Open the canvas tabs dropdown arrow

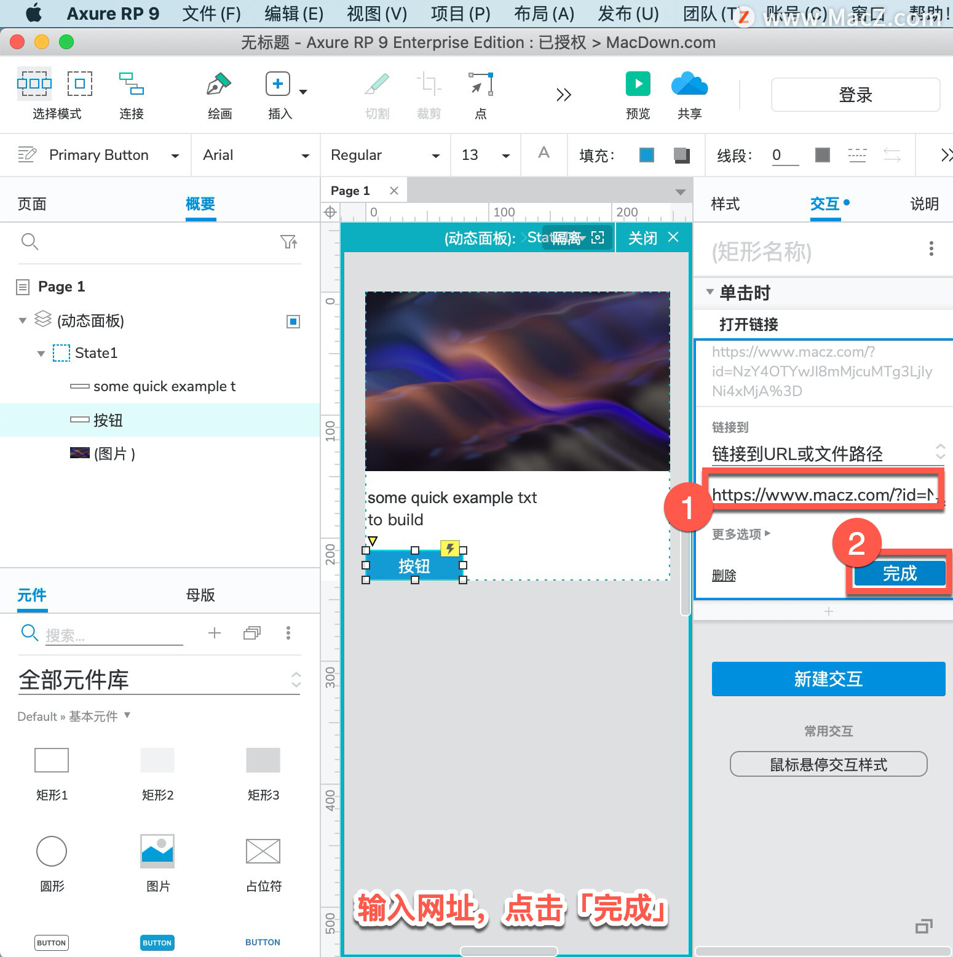click(x=680, y=192)
